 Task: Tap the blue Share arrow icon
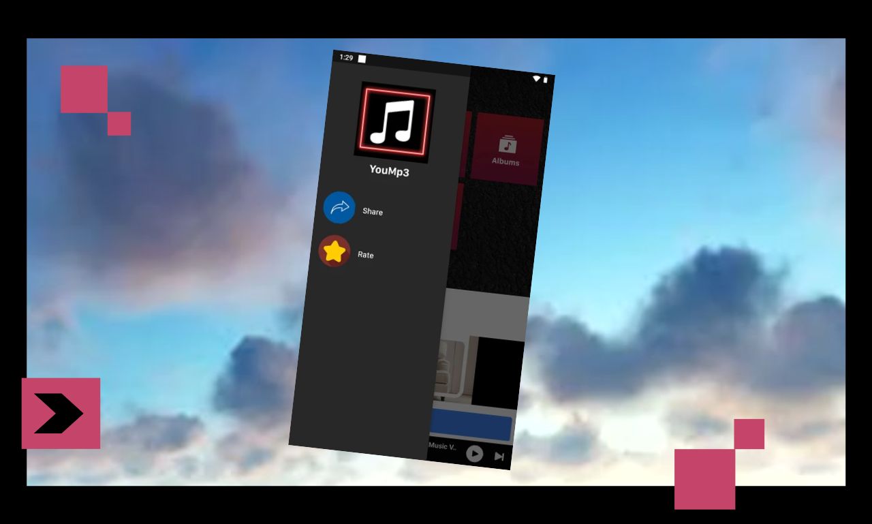(339, 208)
